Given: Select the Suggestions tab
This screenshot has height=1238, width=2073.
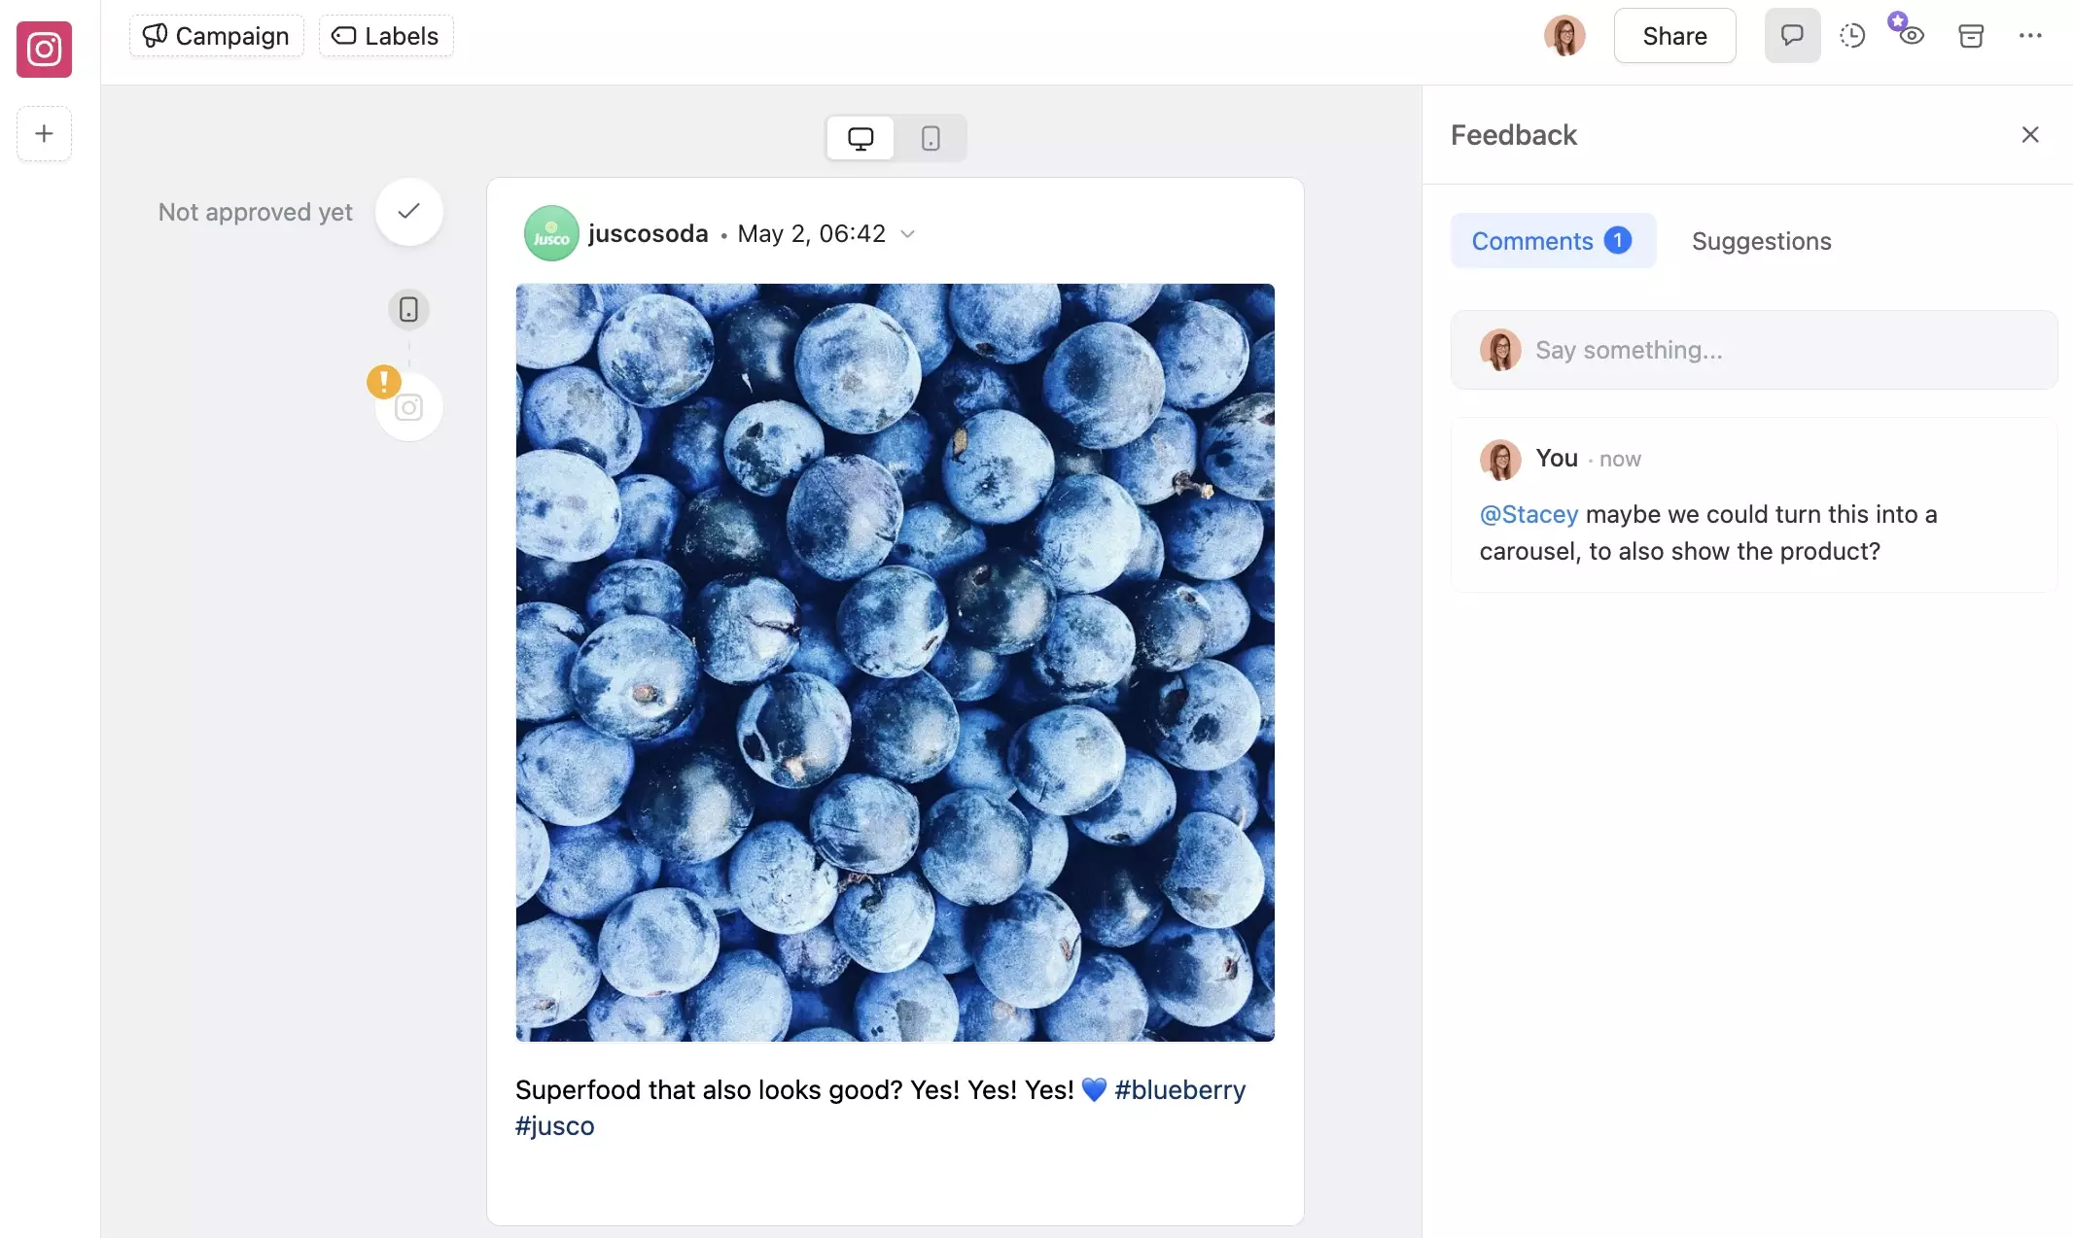Looking at the screenshot, I should pyautogui.click(x=1761, y=240).
